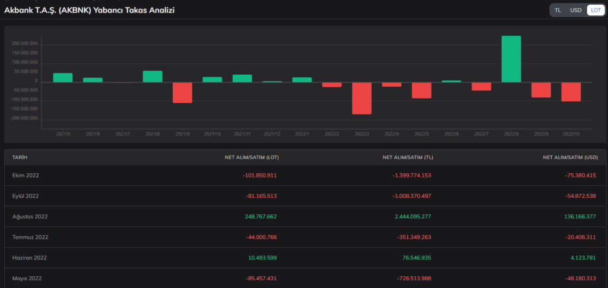Viewport: 608px width, 288px height.
Task: Click the red 2022/2 chart bar
Action: click(x=332, y=84)
